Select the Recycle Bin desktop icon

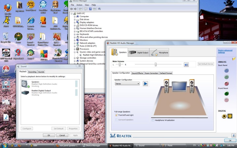click(x=6, y=38)
